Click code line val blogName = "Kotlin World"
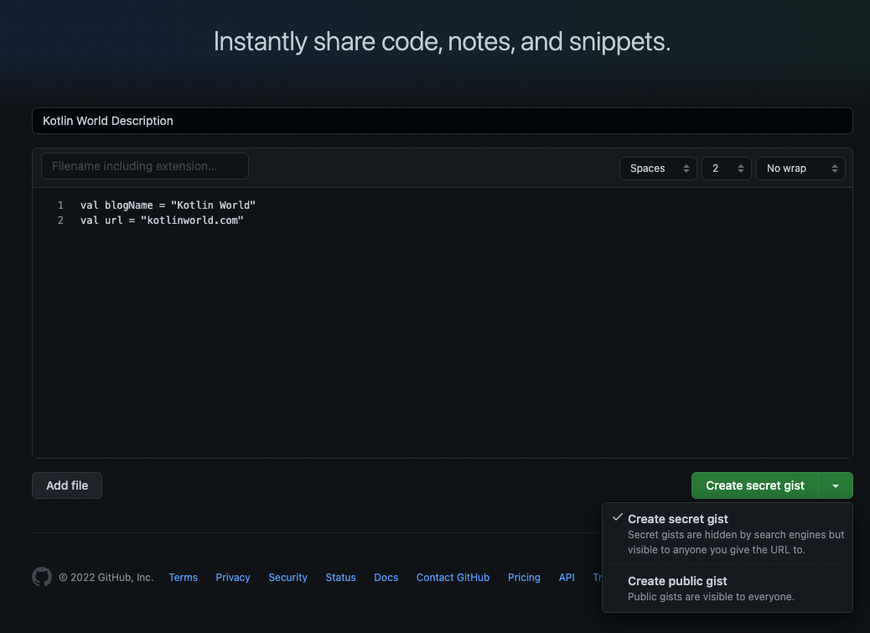This screenshot has width=870, height=633. 168,205
